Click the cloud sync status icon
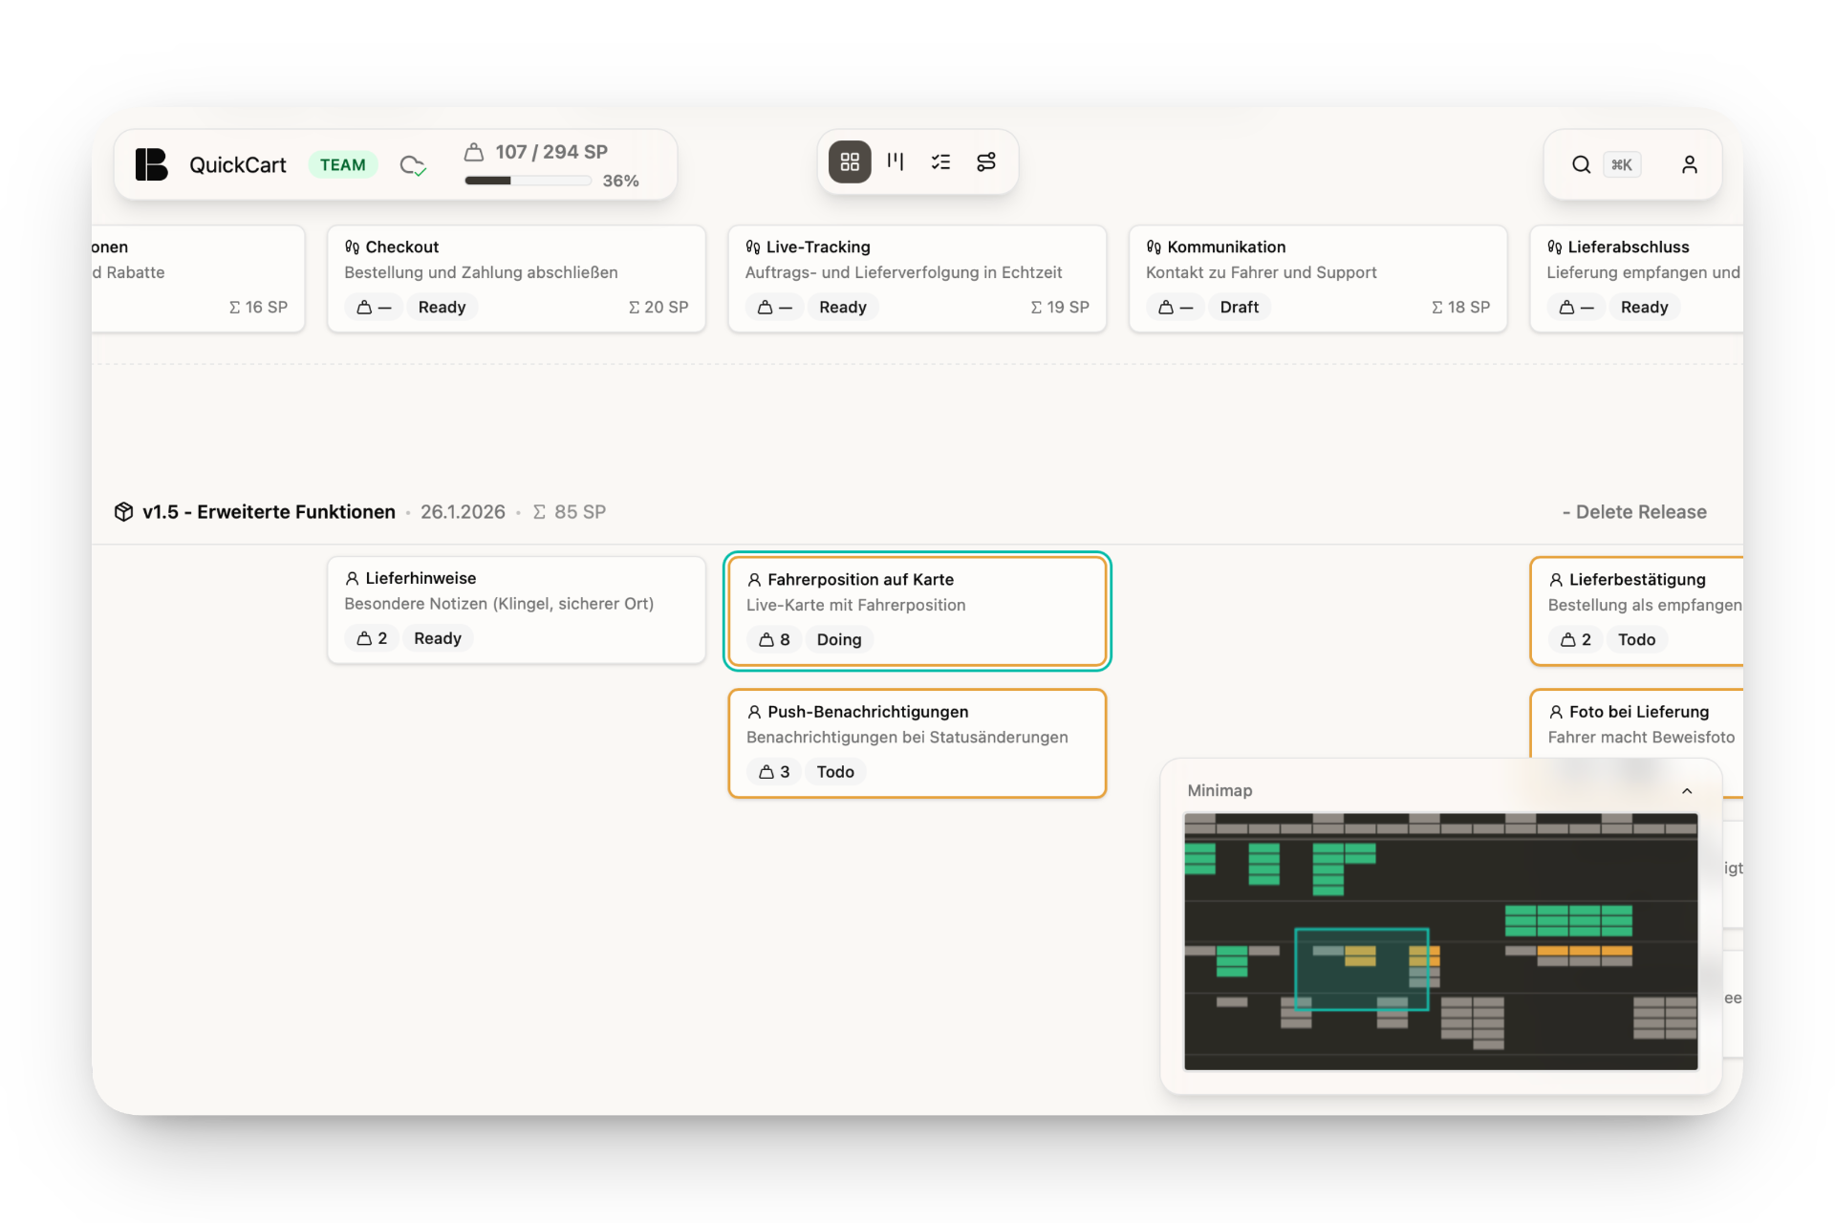The width and height of the screenshot is (1835, 1223). coord(412,164)
